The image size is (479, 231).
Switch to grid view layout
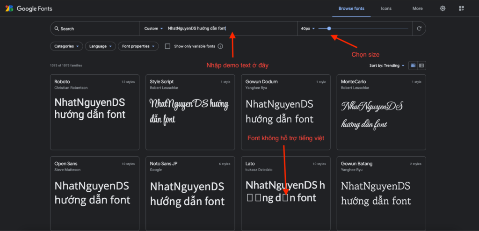(x=413, y=65)
